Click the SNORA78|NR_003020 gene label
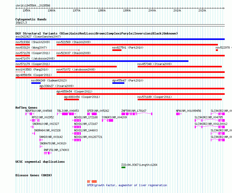232x193 pixels. 53,143
